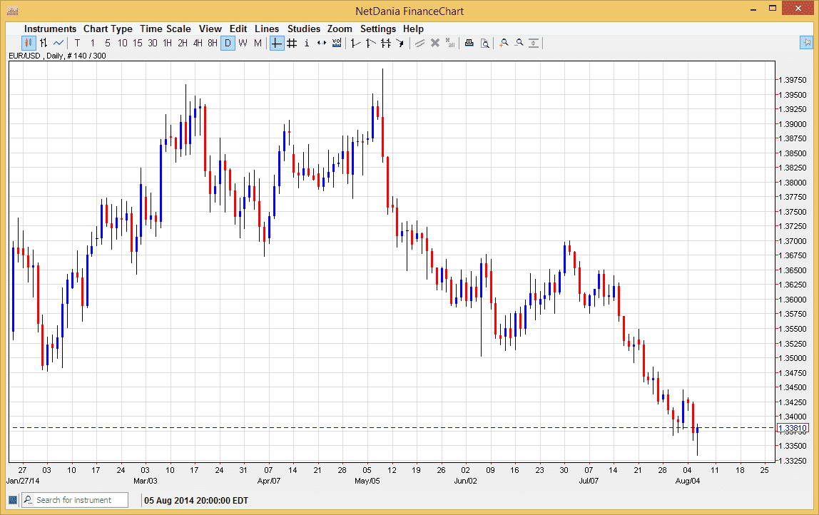Viewport: 819px width, 515px height.
Task: Open the Instruments dropdown menu
Action: coord(51,29)
